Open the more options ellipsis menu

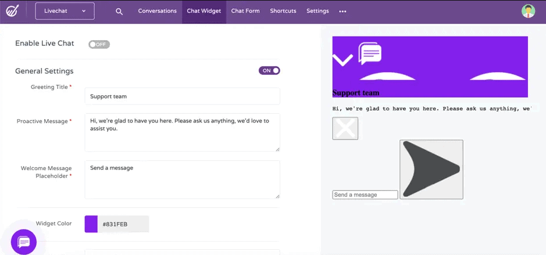[x=342, y=11]
